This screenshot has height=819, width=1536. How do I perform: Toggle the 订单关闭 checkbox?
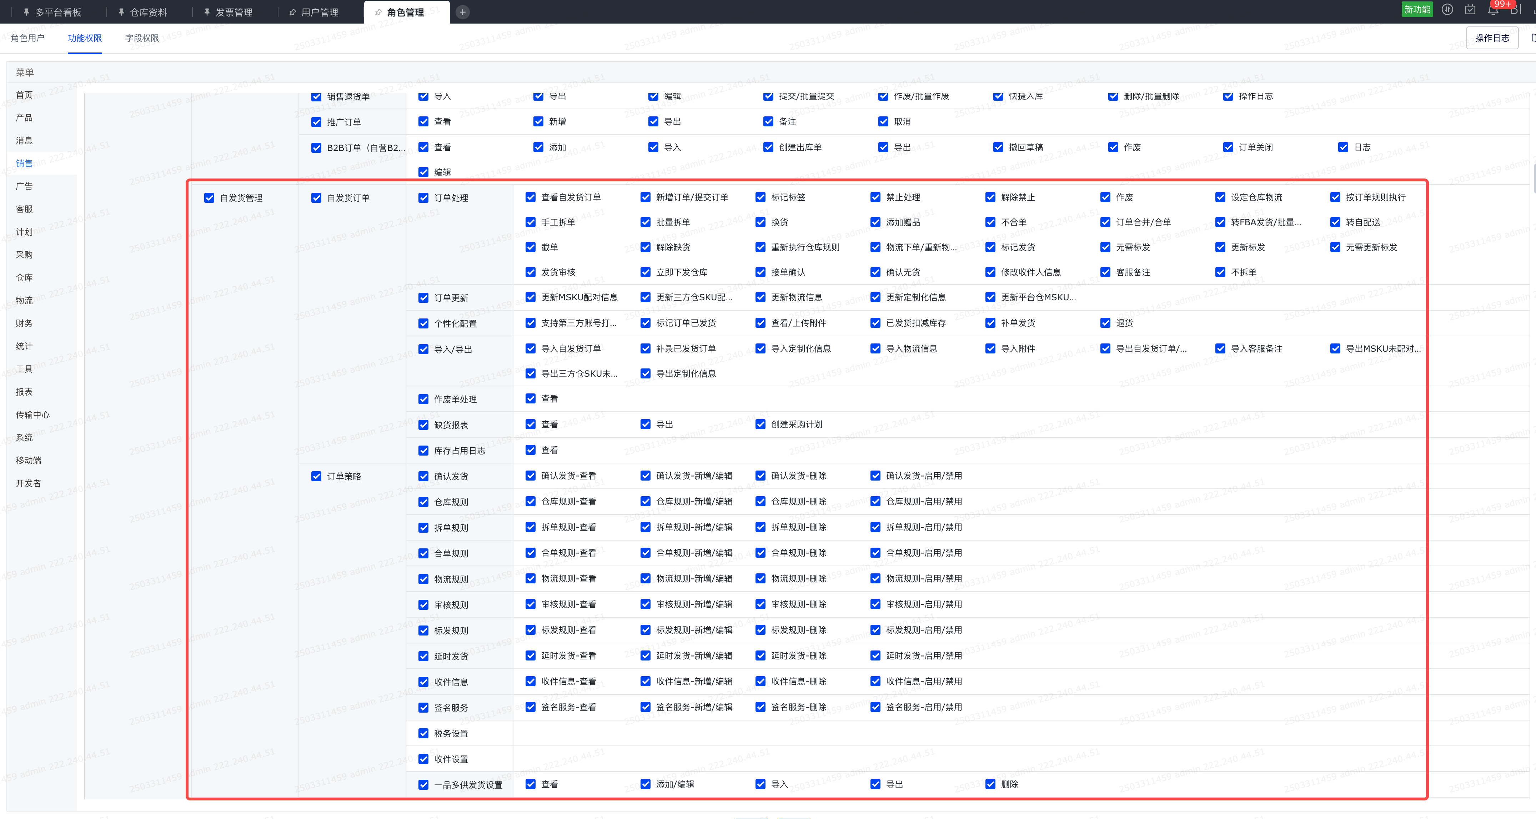click(x=1228, y=147)
